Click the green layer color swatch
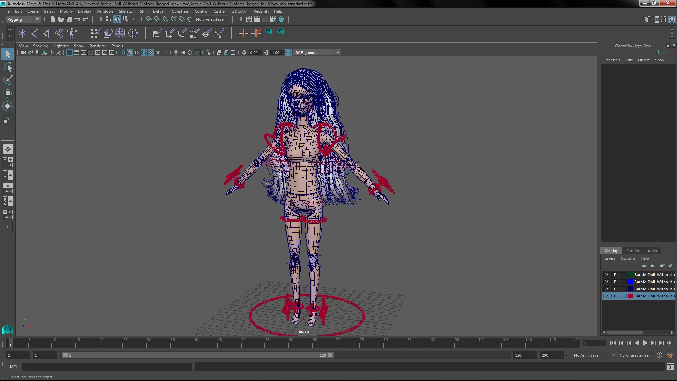Screen dimensions: 677x381 coord(630,275)
